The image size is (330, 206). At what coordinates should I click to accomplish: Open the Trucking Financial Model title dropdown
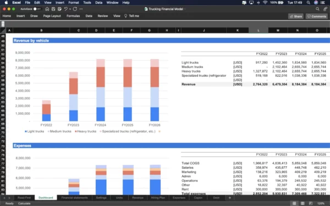point(185,9)
